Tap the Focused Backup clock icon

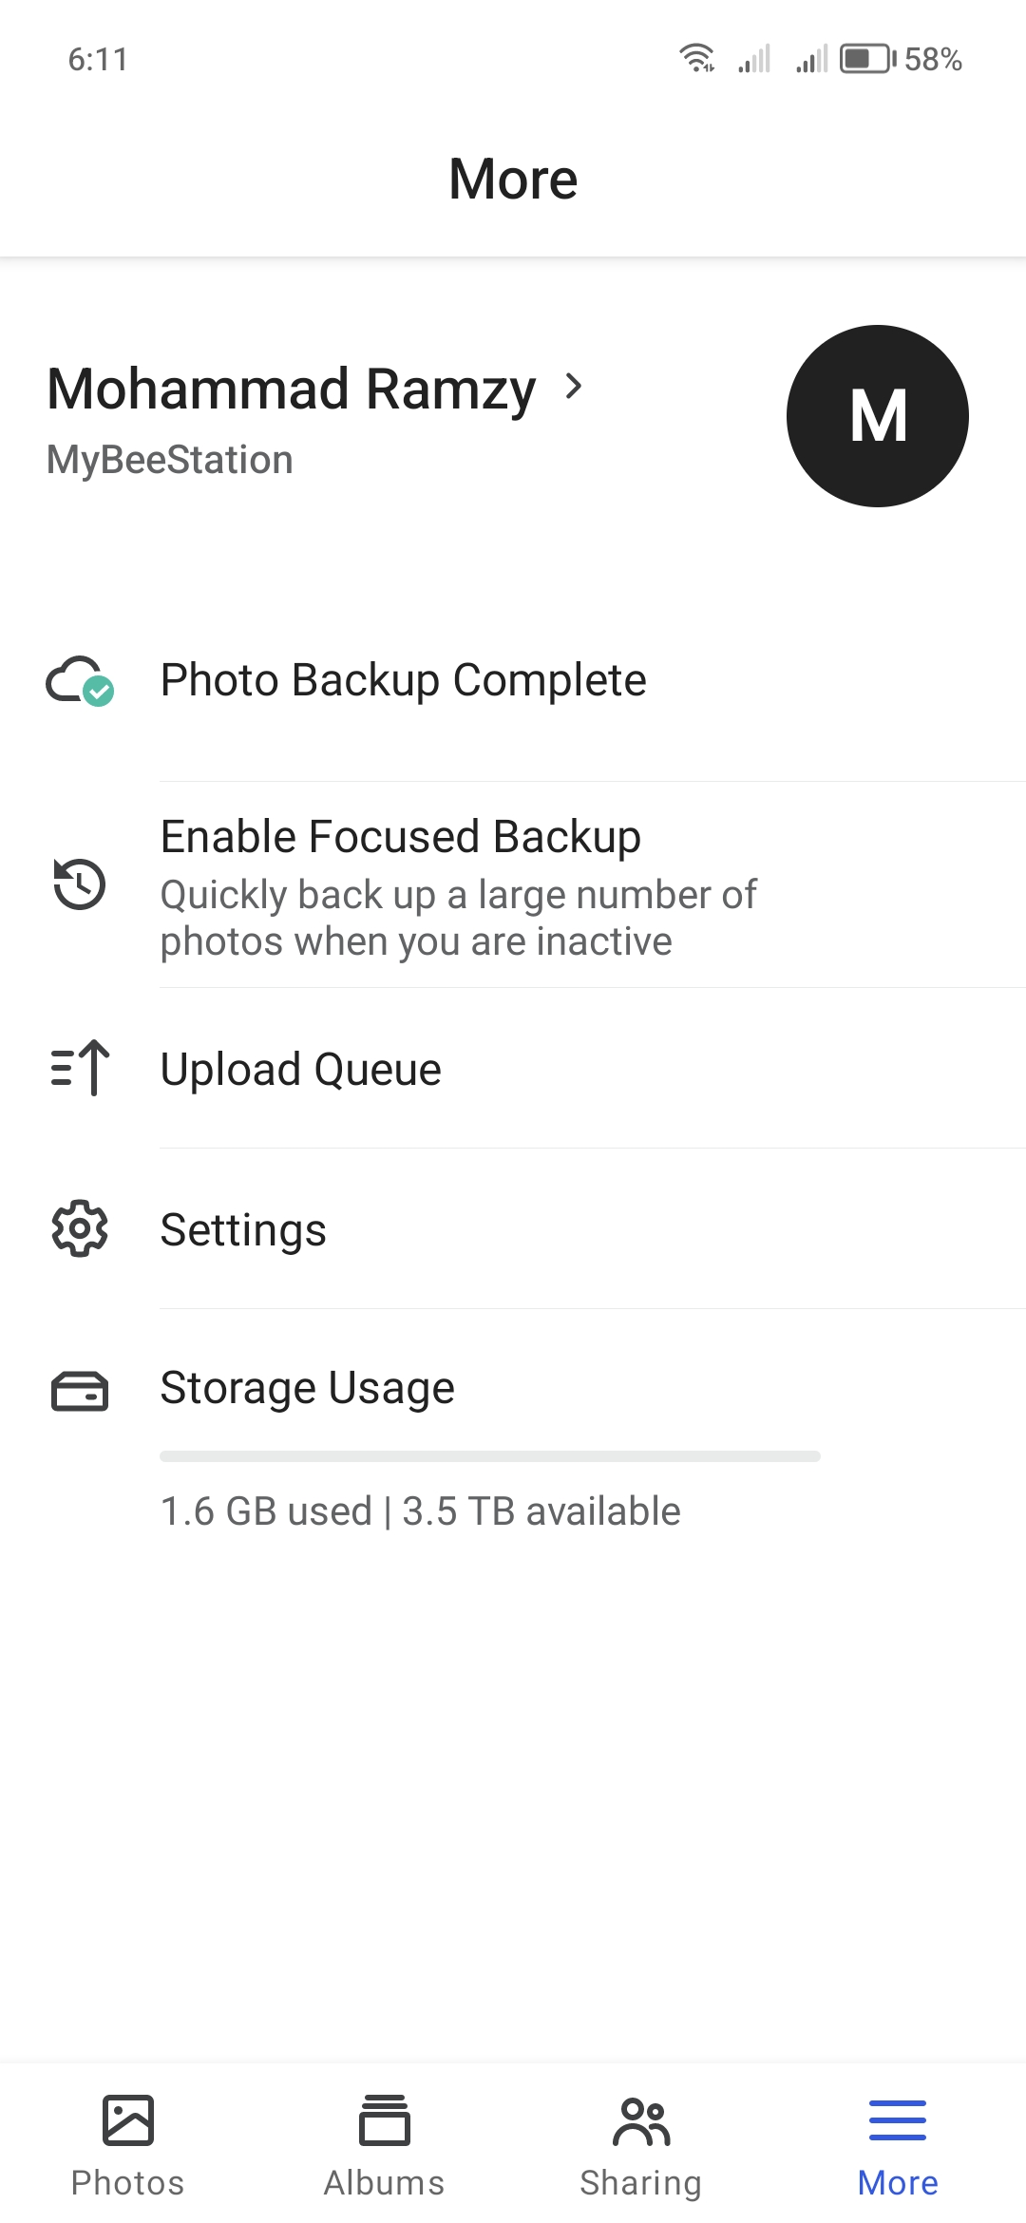pyautogui.click(x=80, y=884)
